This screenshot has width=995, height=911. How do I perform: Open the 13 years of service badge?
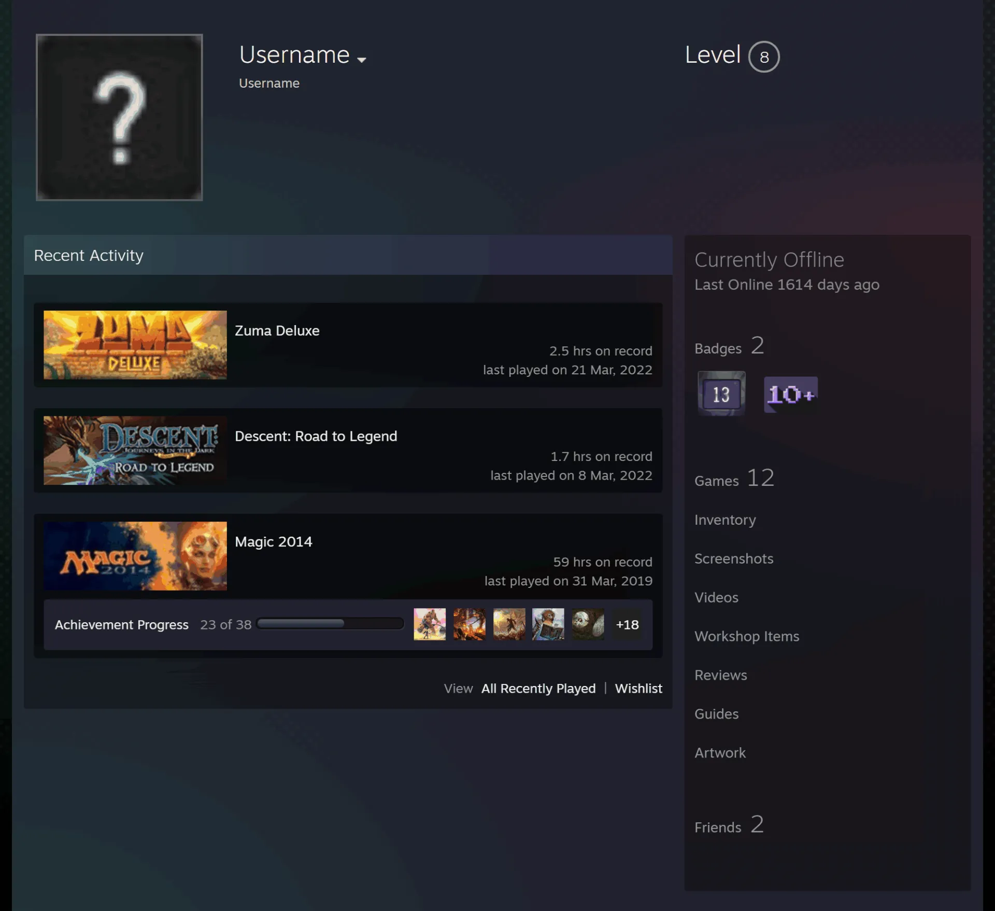click(721, 394)
